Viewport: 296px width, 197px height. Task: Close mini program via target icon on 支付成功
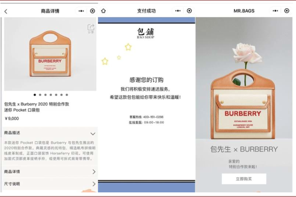pos(189,11)
